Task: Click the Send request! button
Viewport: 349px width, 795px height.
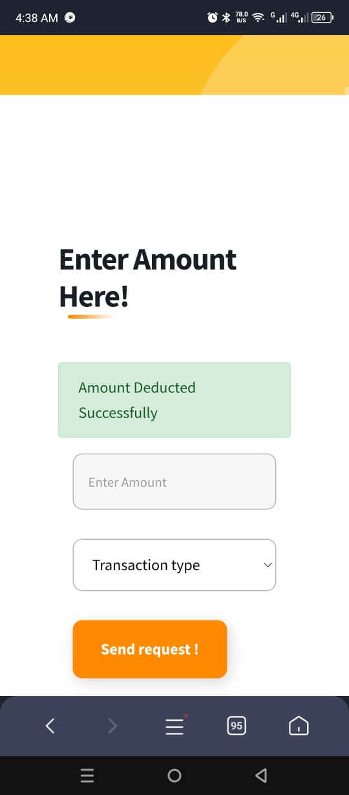Action: (150, 649)
